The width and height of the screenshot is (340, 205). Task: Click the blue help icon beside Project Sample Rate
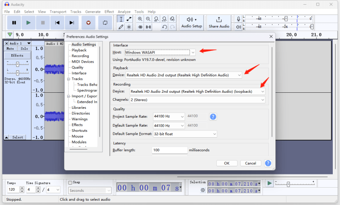pyautogui.click(x=213, y=116)
